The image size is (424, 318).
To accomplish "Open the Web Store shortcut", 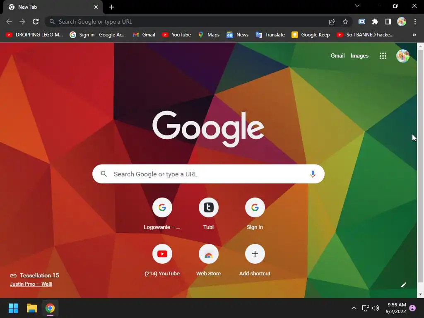I will coord(209,260).
